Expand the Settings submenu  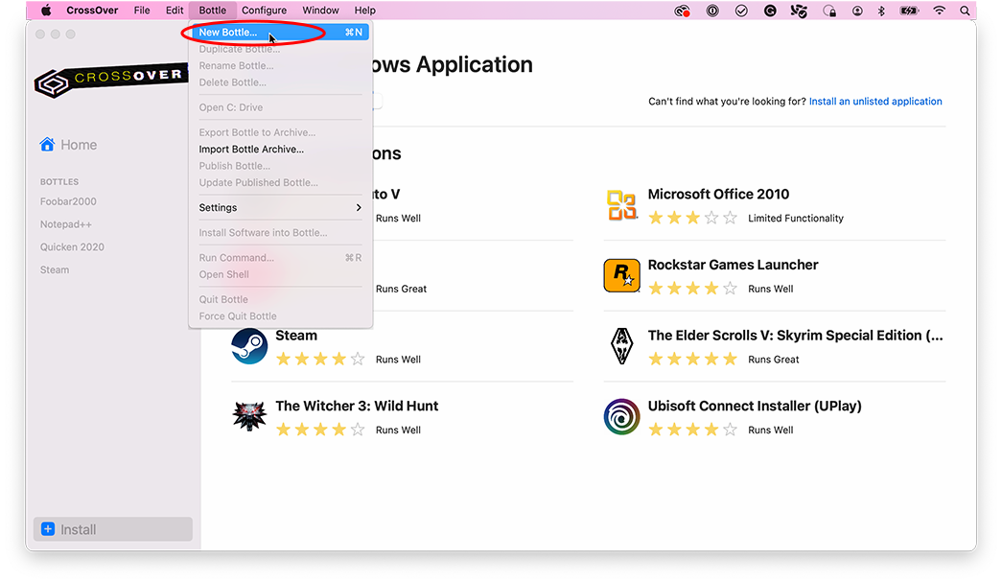click(x=218, y=207)
